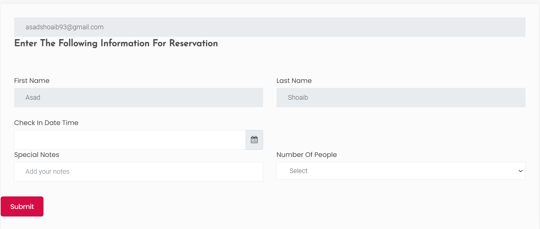Open the calendar date picker icon
This screenshot has height=229, width=540.
point(254,140)
